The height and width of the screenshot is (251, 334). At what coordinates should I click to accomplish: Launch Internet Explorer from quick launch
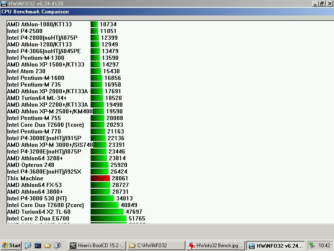(x=28, y=246)
